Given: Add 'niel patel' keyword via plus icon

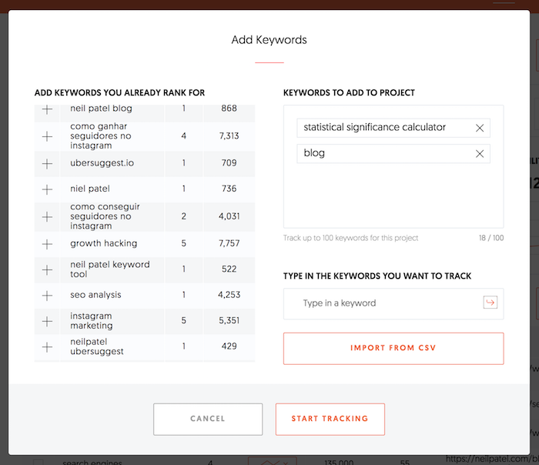Looking at the screenshot, I should [x=47, y=189].
